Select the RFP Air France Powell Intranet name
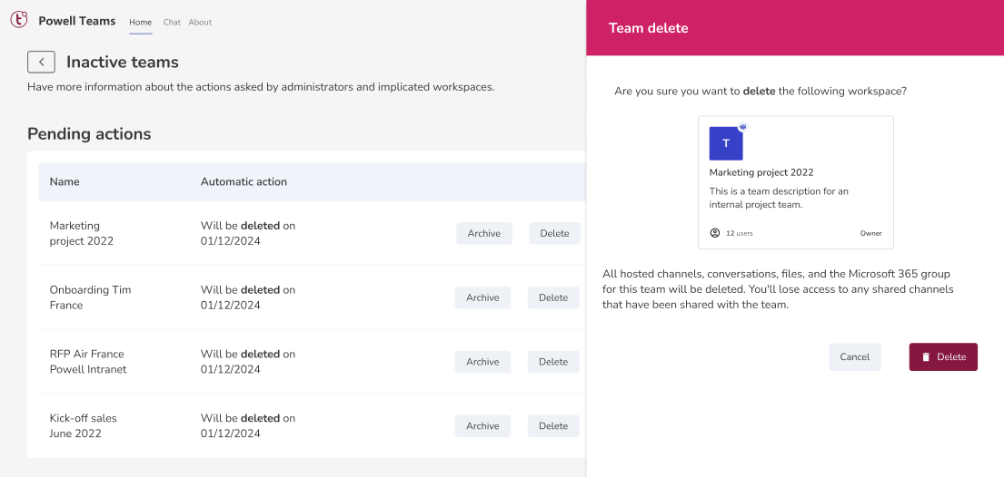The height and width of the screenshot is (477, 1004). [88, 362]
